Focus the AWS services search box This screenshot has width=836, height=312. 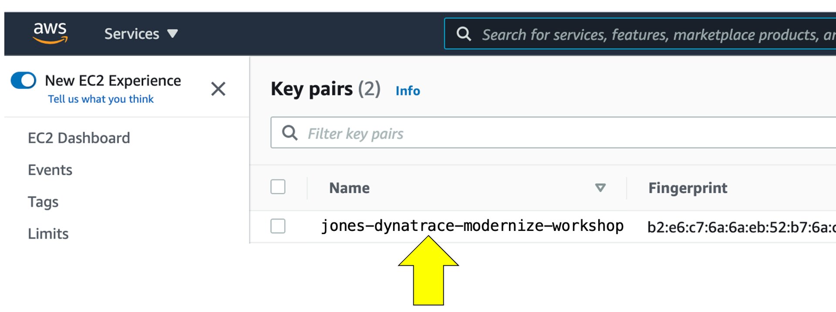640,34
